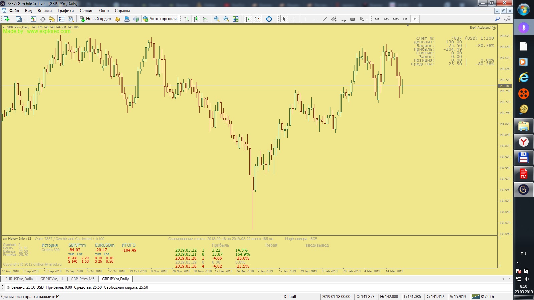
Task: Open the Strategy Tester
Action: pos(71,19)
